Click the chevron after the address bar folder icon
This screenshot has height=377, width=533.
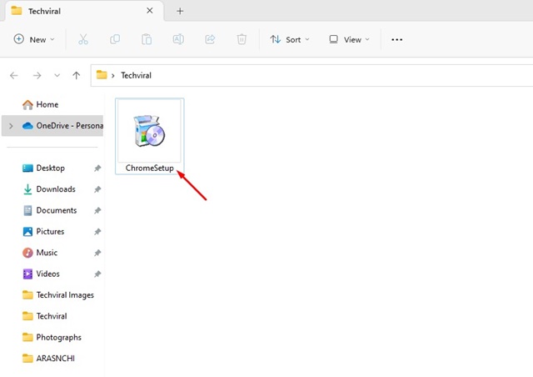113,76
